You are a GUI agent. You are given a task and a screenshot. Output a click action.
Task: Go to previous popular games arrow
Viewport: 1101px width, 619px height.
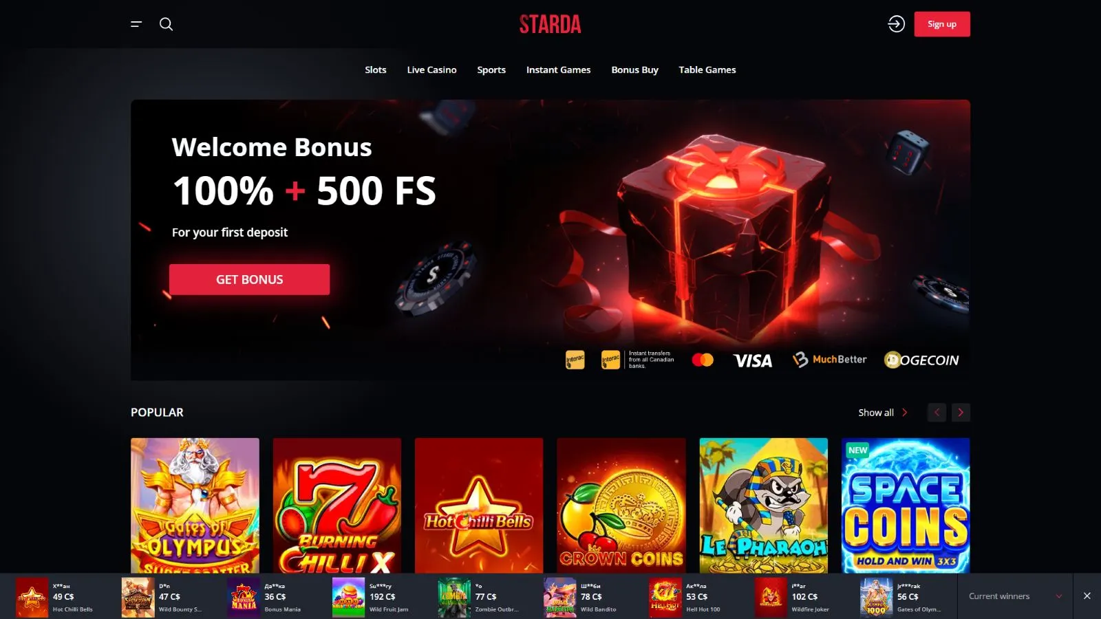(937, 413)
